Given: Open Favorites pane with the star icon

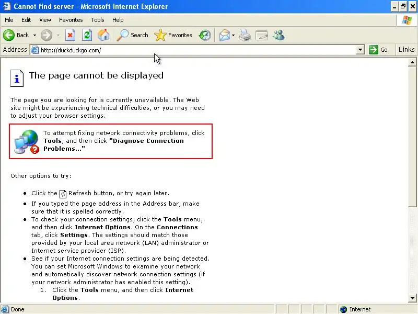Looking at the screenshot, I should point(160,35).
